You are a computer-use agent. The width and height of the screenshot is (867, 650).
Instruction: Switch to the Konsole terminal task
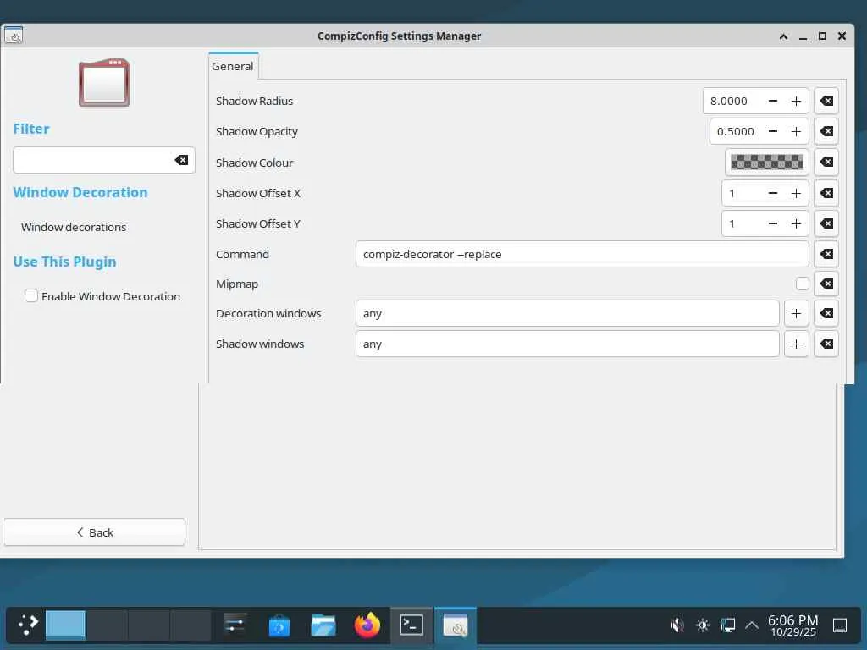(411, 625)
